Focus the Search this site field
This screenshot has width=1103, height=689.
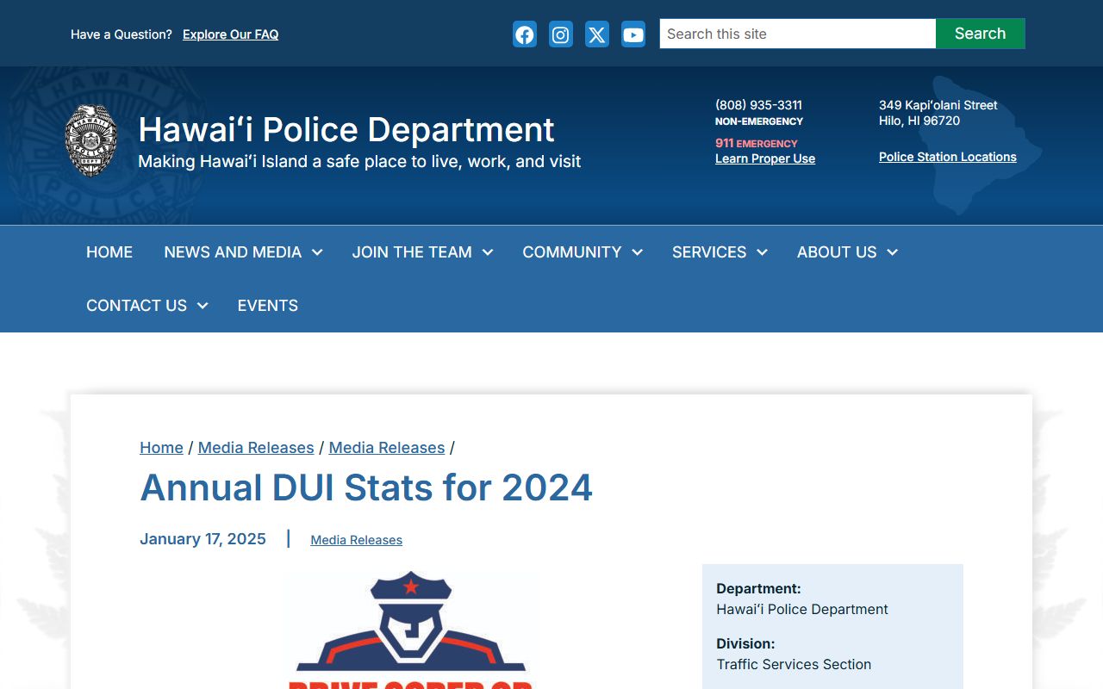(x=798, y=34)
